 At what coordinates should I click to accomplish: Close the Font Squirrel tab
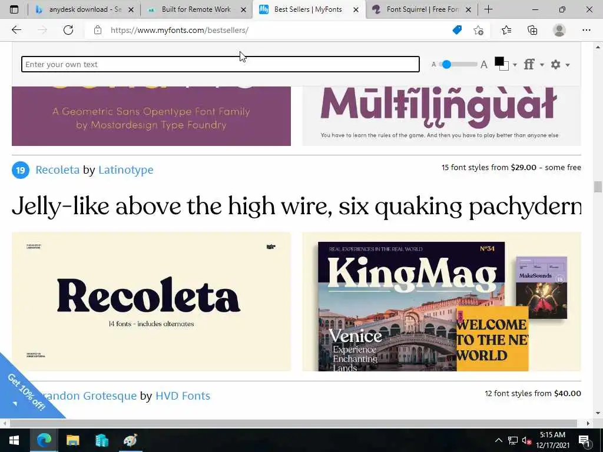468,9
